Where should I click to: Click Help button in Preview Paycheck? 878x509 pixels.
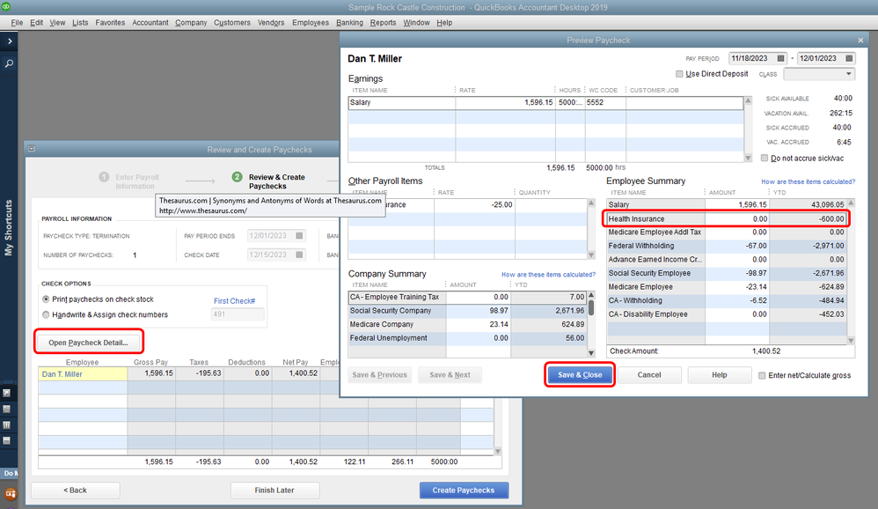coord(719,375)
